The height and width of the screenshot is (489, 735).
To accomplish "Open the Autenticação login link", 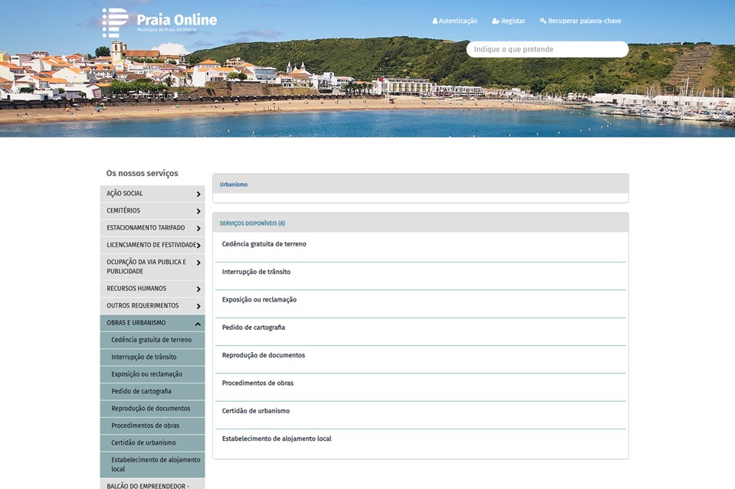I will point(454,21).
